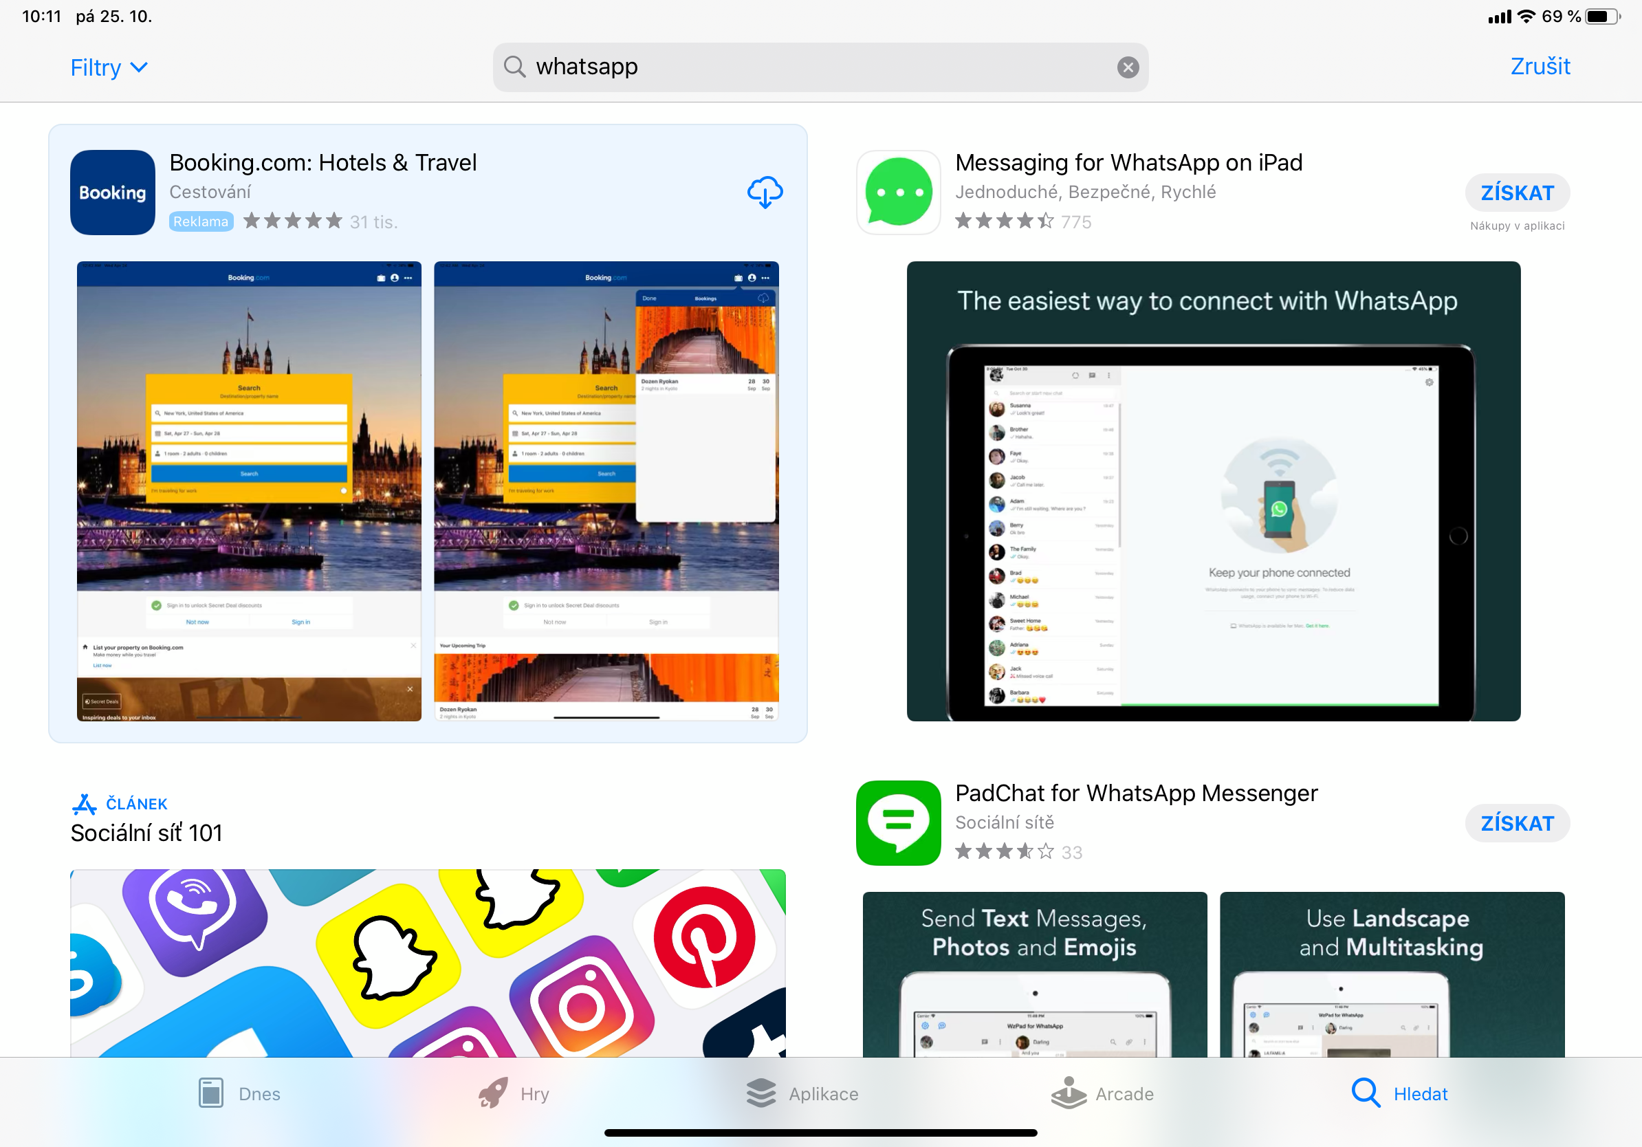This screenshot has height=1147, width=1642.
Task: Download Booking.com via cloud icon
Action: pyautogui.click(x=765, y=193)
